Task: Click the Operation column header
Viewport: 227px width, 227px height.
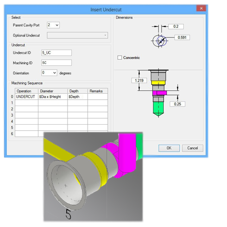Action: point(26,91)
